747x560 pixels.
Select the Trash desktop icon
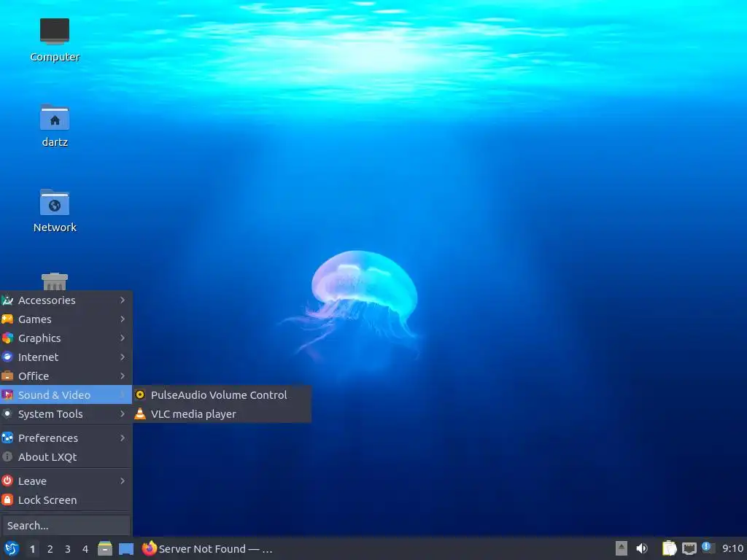point(54,281)
